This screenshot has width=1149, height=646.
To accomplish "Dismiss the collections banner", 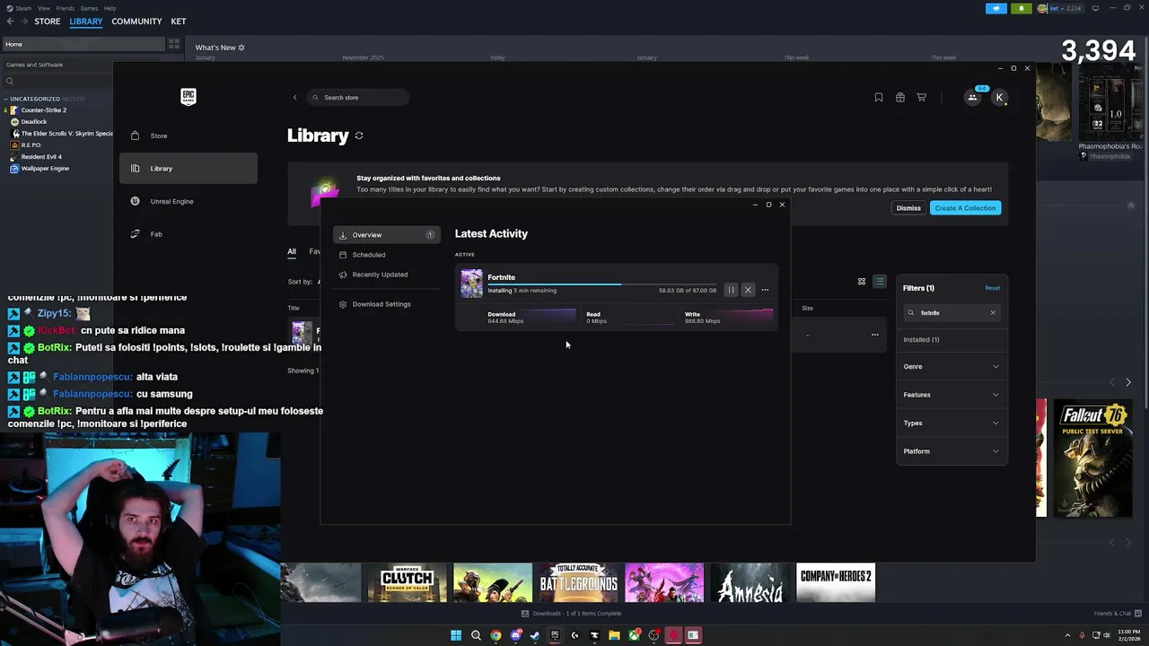I will pyautogui.click(x=908, y=208).
